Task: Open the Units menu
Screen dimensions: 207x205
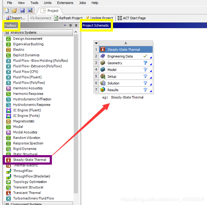Action: point(48,3)
